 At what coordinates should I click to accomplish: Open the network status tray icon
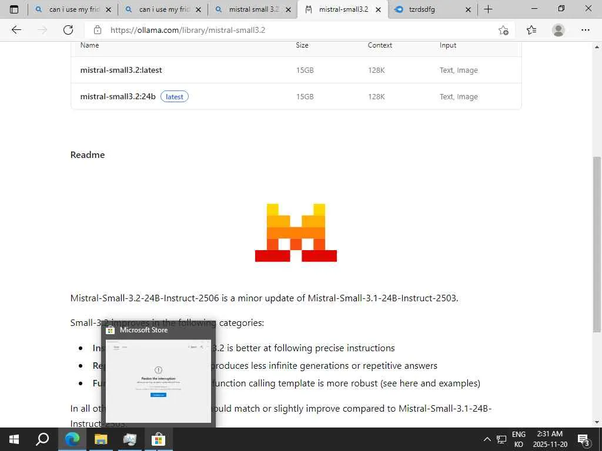click(x=501, y=439)
